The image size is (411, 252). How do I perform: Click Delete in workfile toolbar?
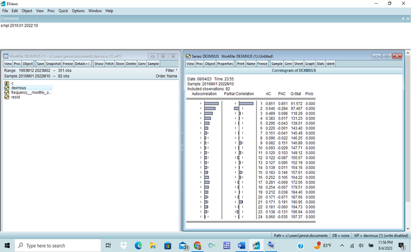pyautogui.click(x=131, y=64)
